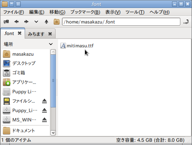Open the 表示(V) menu
Viewport: 192px width, 145px height.
tap(113, 12)
